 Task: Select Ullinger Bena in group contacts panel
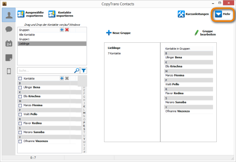click(x=188, y=57)
